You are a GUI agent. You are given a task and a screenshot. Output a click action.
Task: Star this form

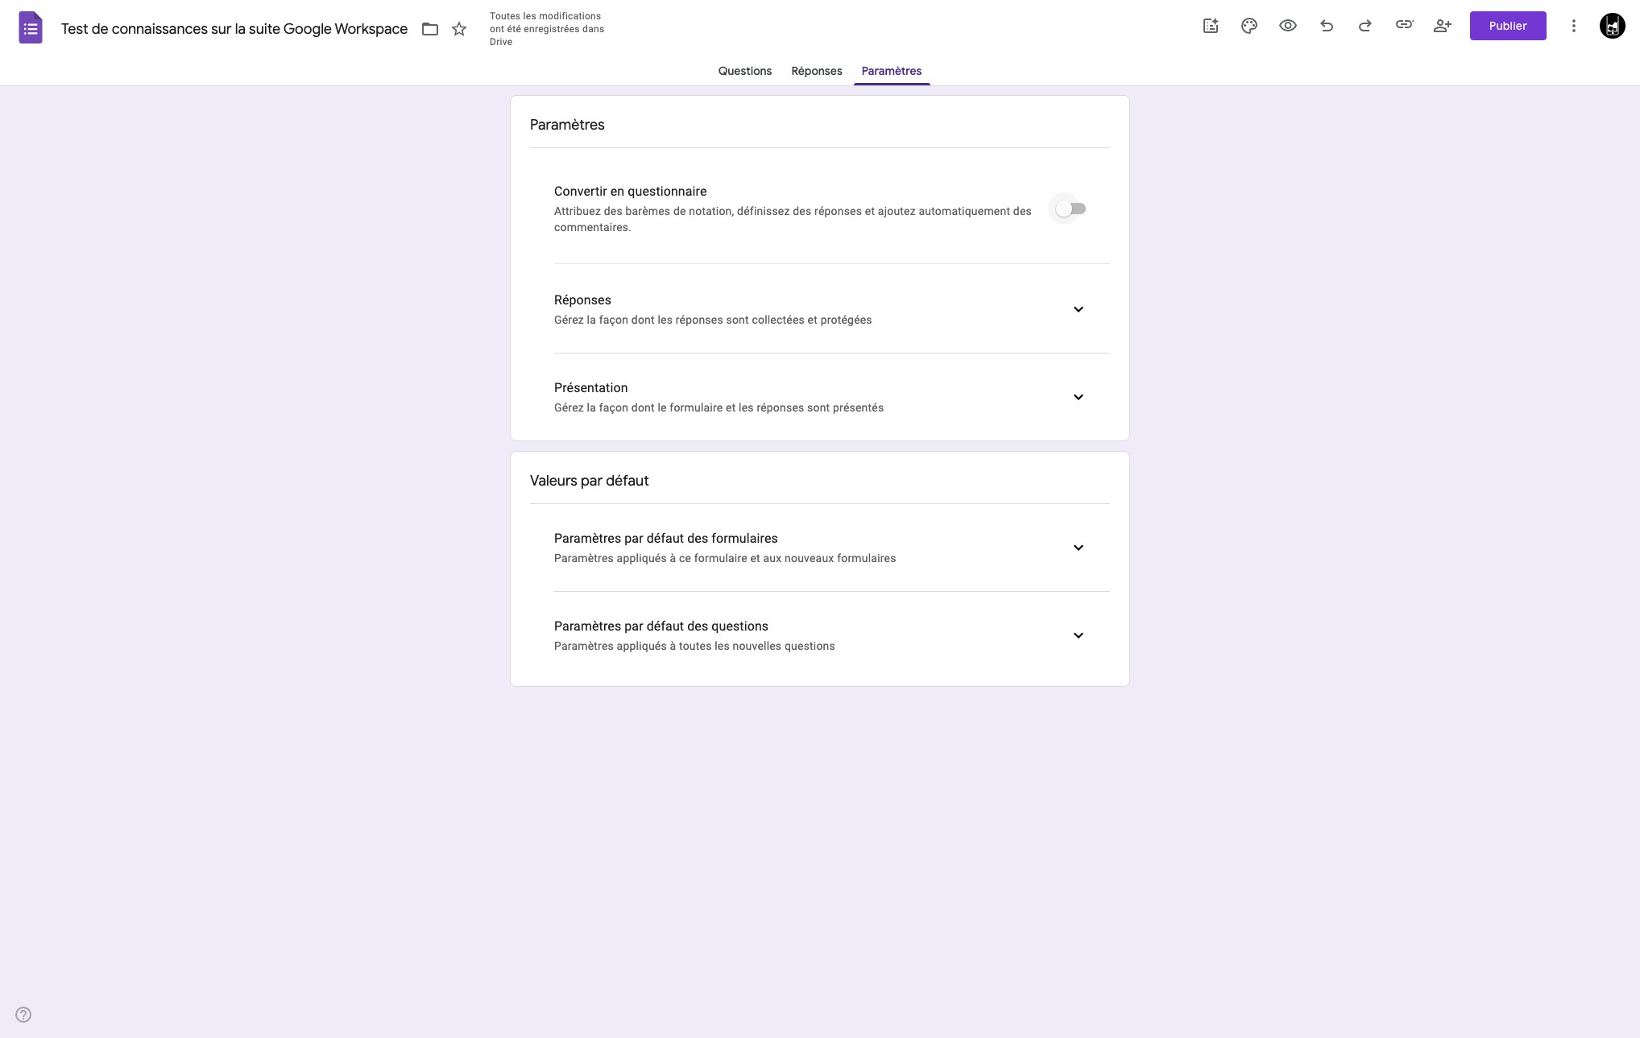459,29
